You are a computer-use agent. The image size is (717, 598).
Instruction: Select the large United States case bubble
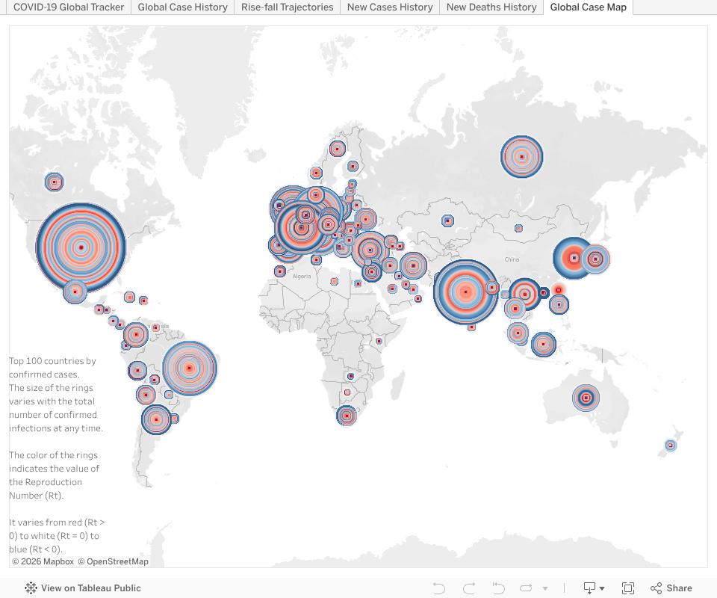click(x=81, y=247)
